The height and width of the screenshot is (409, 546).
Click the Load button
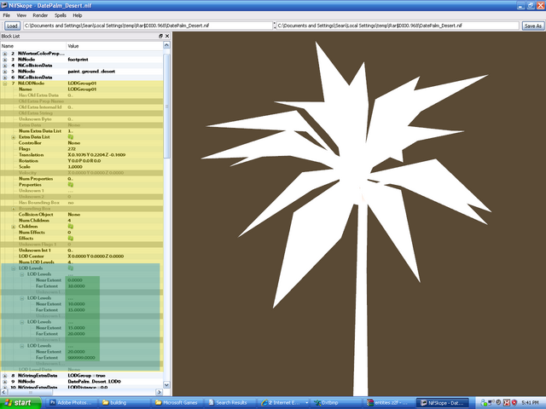pyautogui.click(x=12, y=26)
